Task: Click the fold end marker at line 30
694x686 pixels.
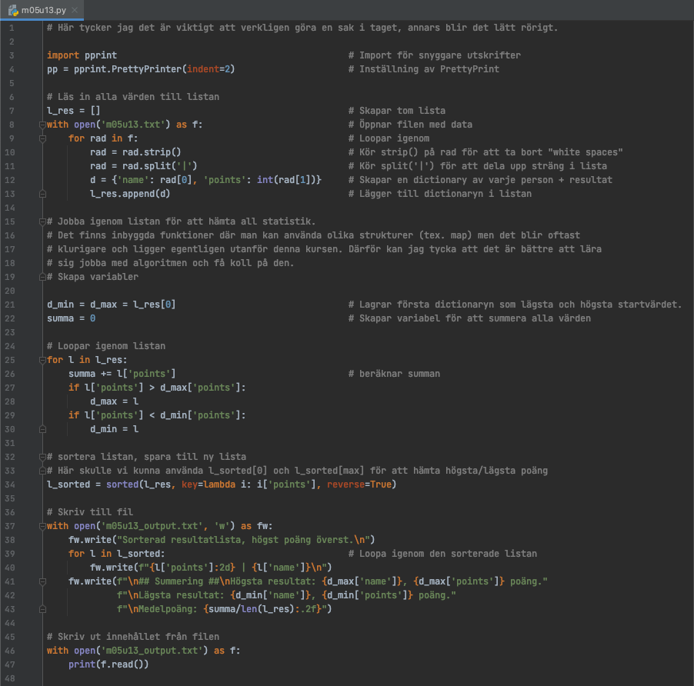Action: pos(42,429)
